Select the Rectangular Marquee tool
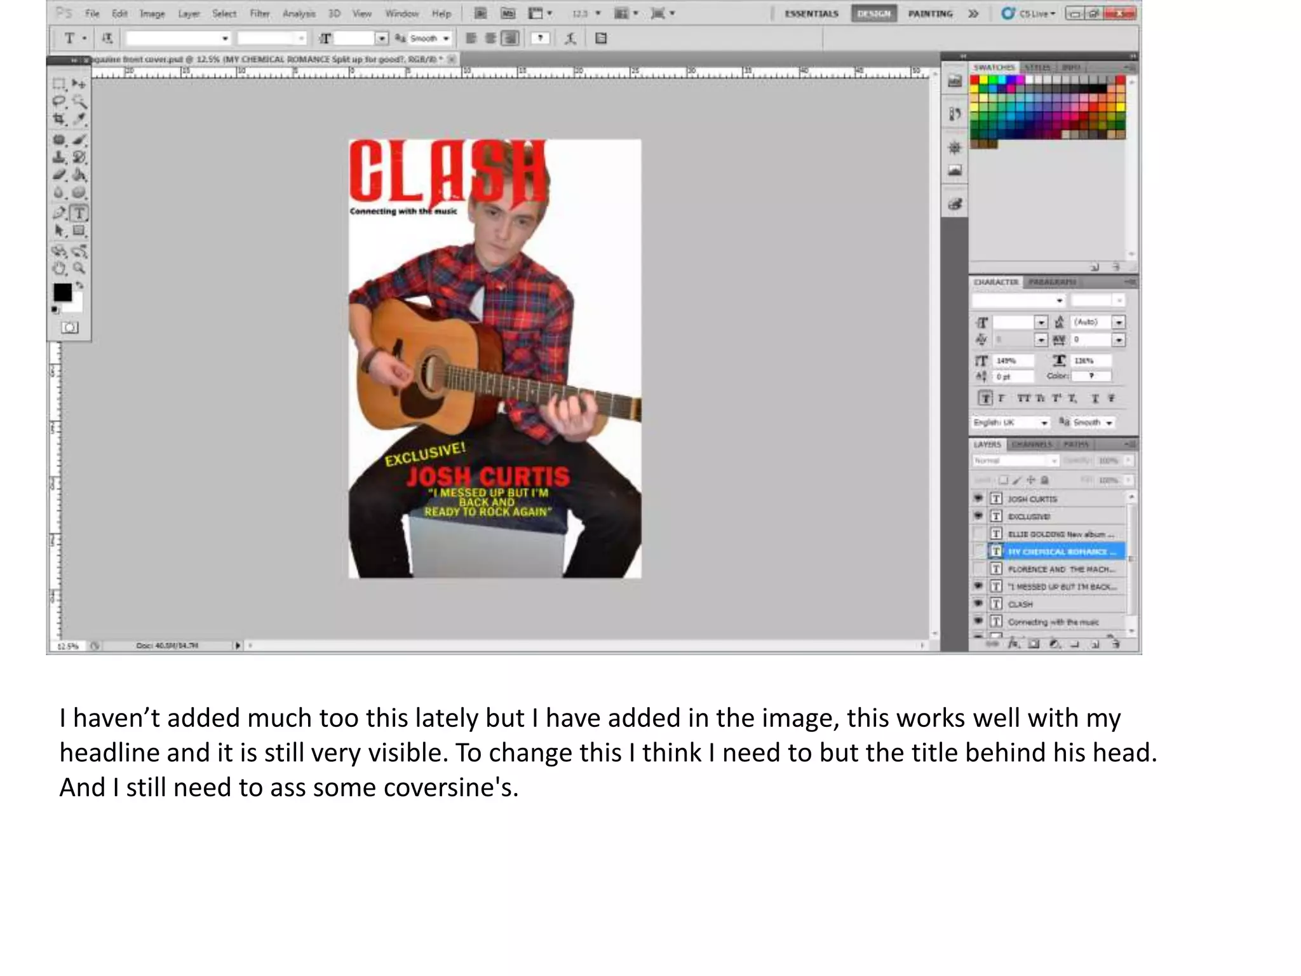1301x976 pixels. (59, 84)
